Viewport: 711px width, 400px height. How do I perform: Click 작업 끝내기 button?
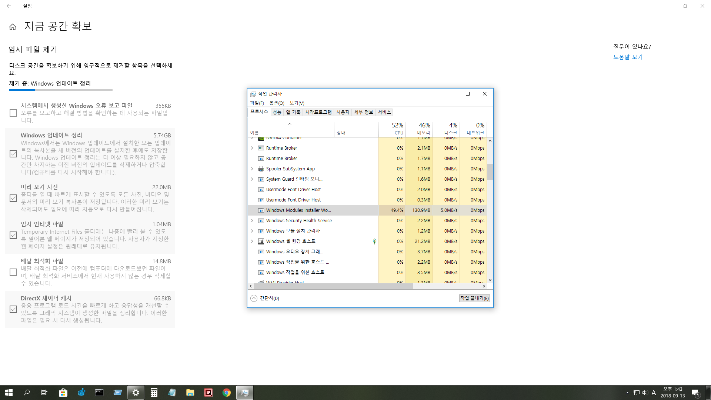pyautogui.click(x=474, y=299)
